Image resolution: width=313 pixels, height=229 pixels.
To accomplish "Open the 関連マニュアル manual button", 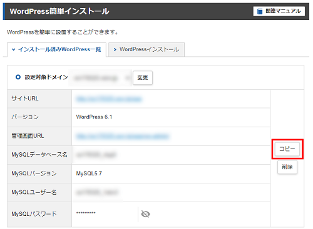I will click(279, 11).
